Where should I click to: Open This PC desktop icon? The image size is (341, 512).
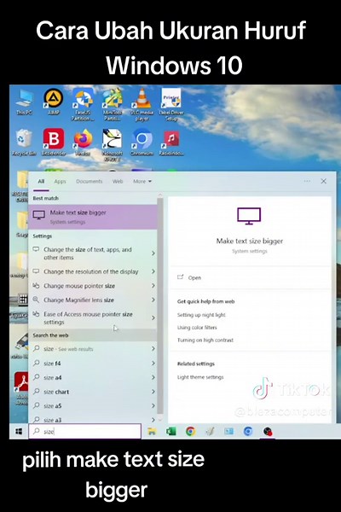tap(25, 102)
